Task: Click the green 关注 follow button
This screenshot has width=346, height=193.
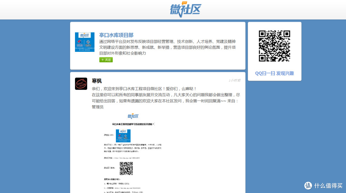Action: (106, 60)
